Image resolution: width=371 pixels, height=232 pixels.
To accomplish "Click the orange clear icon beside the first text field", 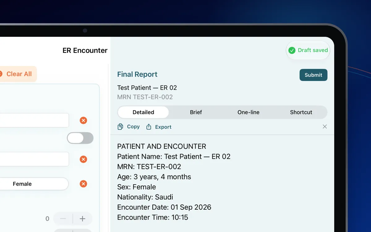I will [x=83, y=120].
